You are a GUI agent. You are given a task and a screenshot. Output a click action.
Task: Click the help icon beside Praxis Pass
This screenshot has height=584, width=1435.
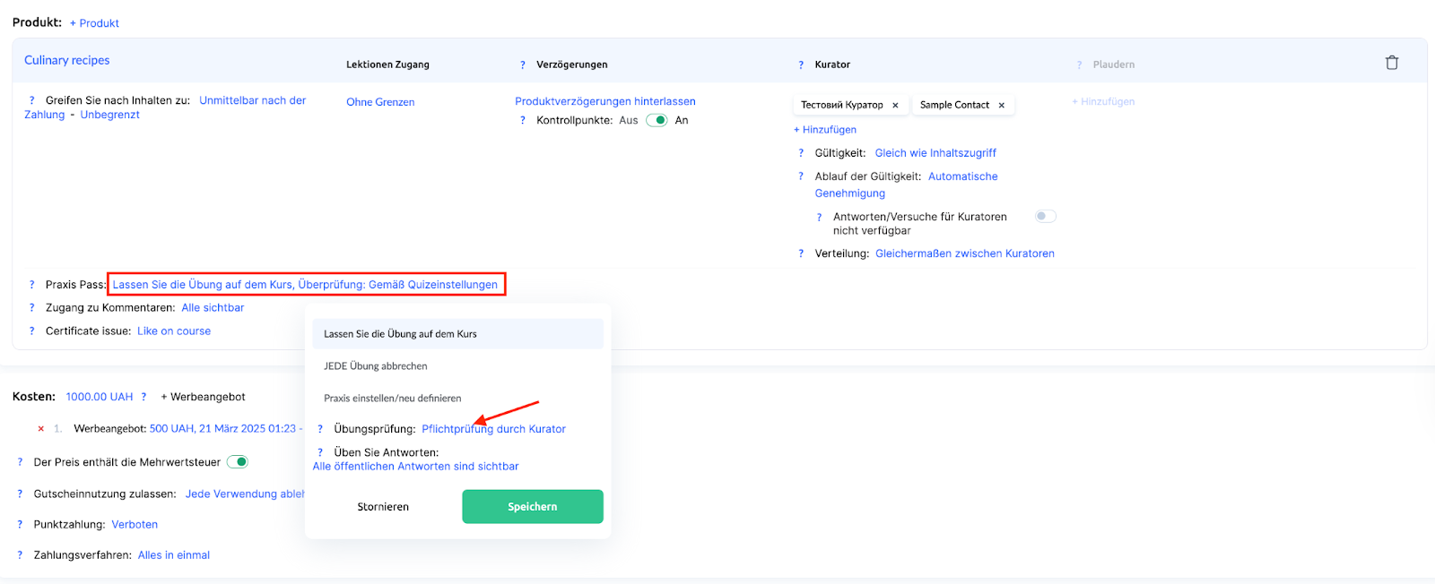[x=31, y=285]
